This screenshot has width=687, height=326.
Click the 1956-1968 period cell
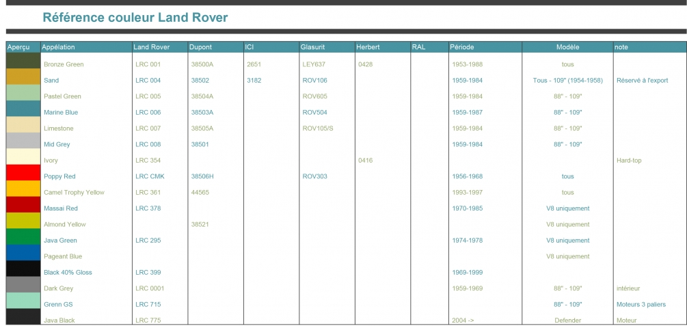467,176
